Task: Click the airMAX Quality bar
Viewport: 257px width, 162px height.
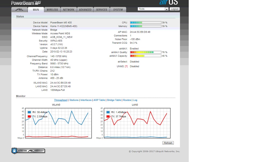Action: pyautogui.click(x=146, y=52)
